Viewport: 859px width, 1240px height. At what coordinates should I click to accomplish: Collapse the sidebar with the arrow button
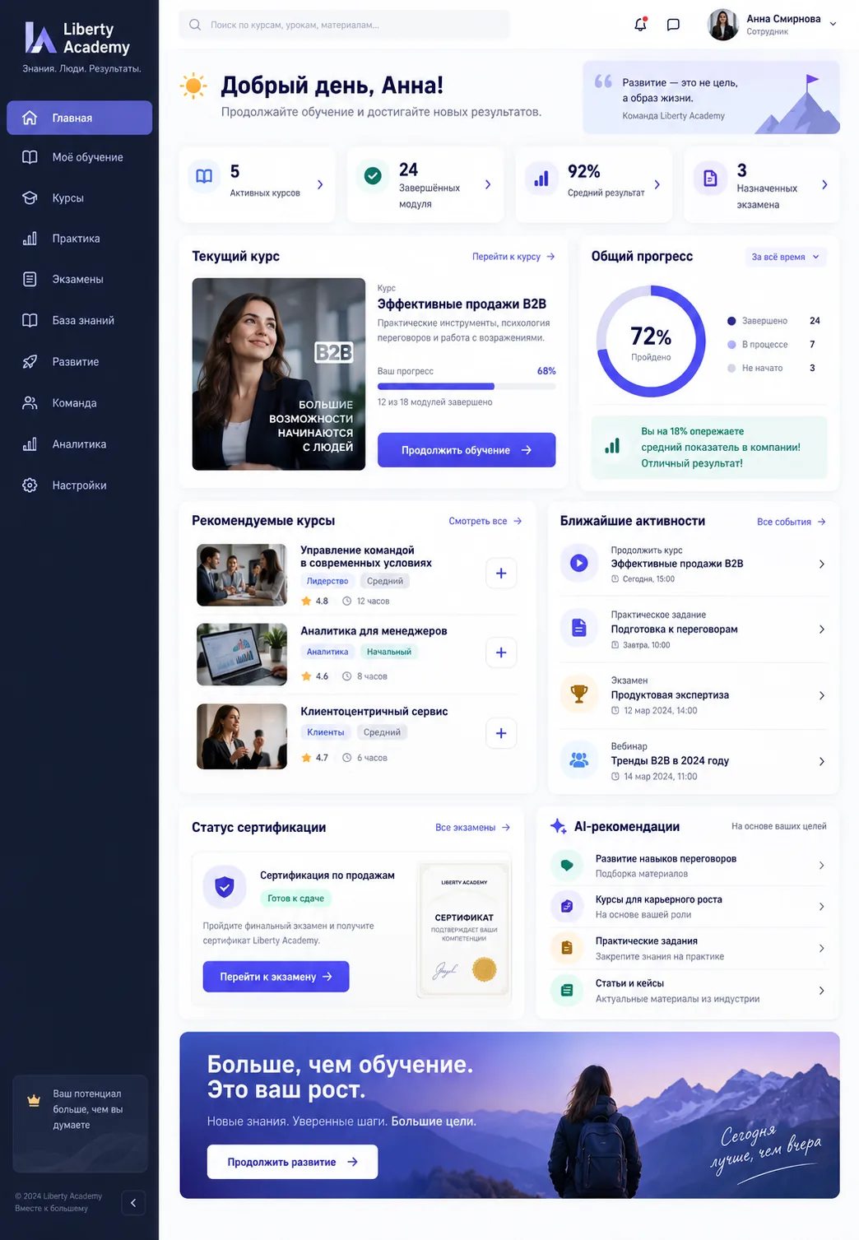pyautogui.click(x=133, y=1203)
